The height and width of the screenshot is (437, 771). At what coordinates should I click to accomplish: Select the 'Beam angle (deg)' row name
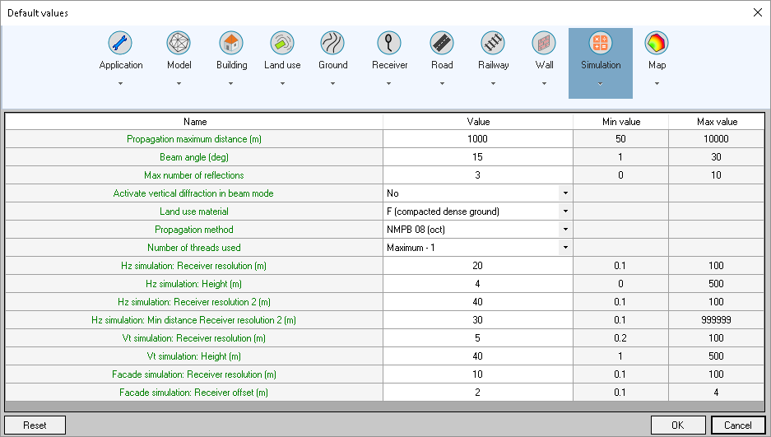tap(194, 157)
